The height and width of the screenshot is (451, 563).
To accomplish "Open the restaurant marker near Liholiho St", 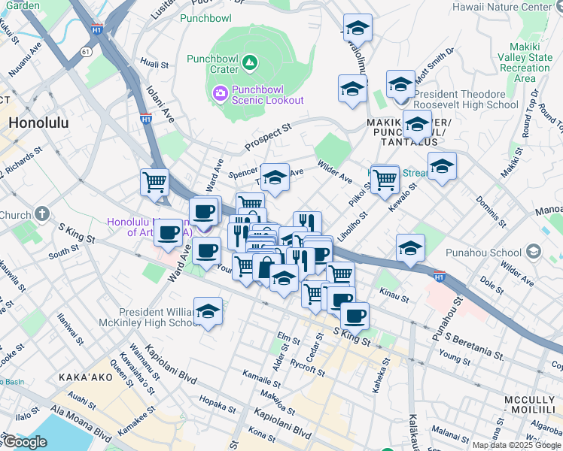I will (307, 223).
